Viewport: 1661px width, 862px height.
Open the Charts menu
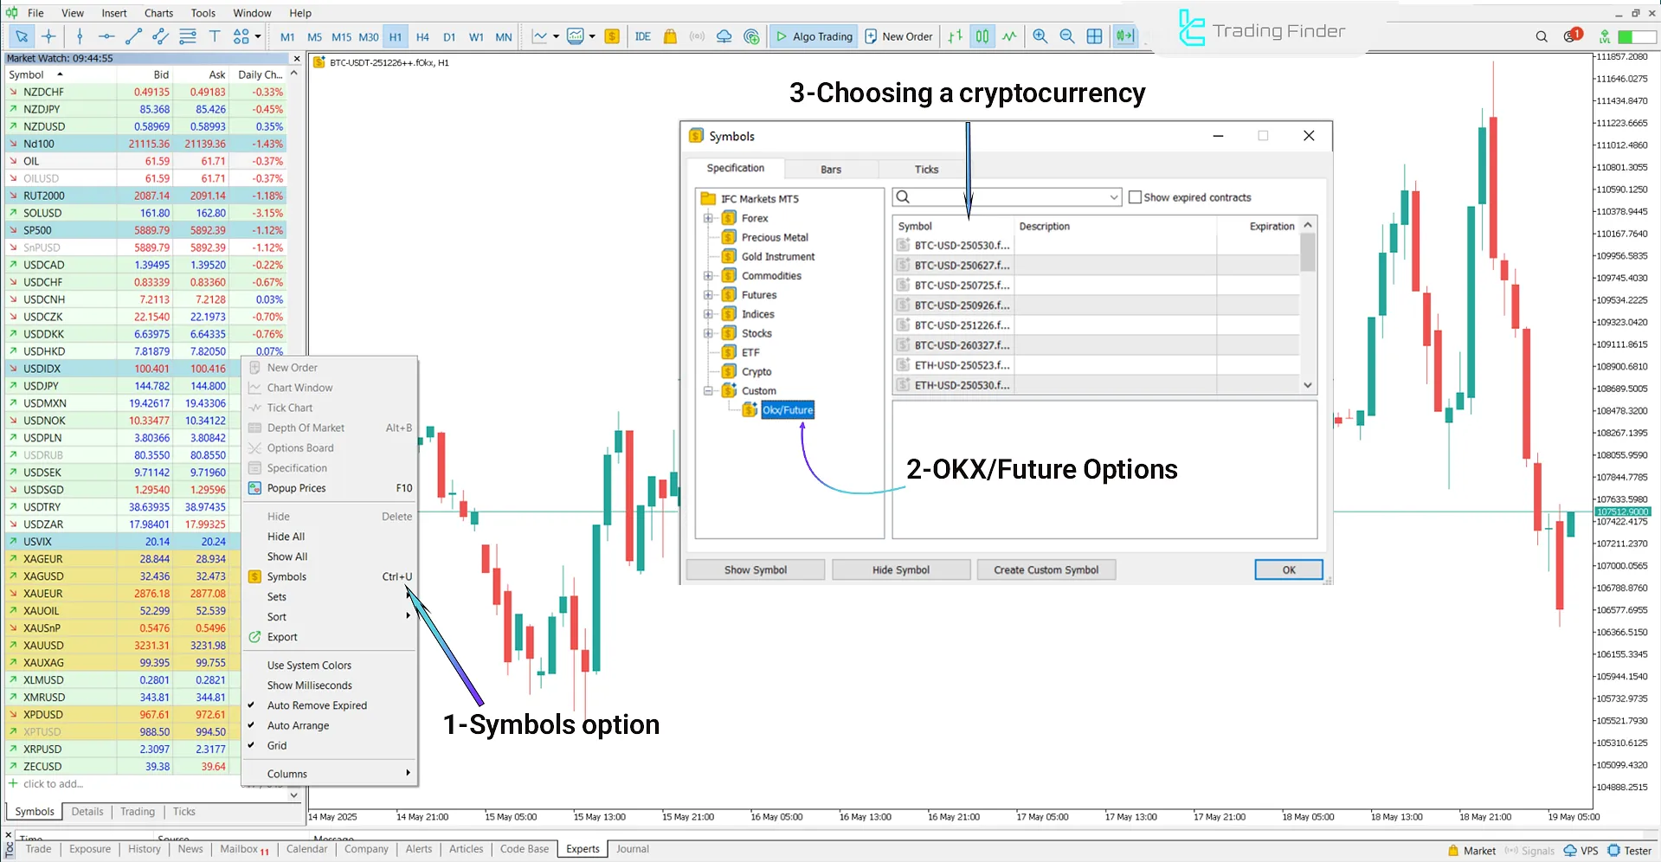click(x=158, y=12)
